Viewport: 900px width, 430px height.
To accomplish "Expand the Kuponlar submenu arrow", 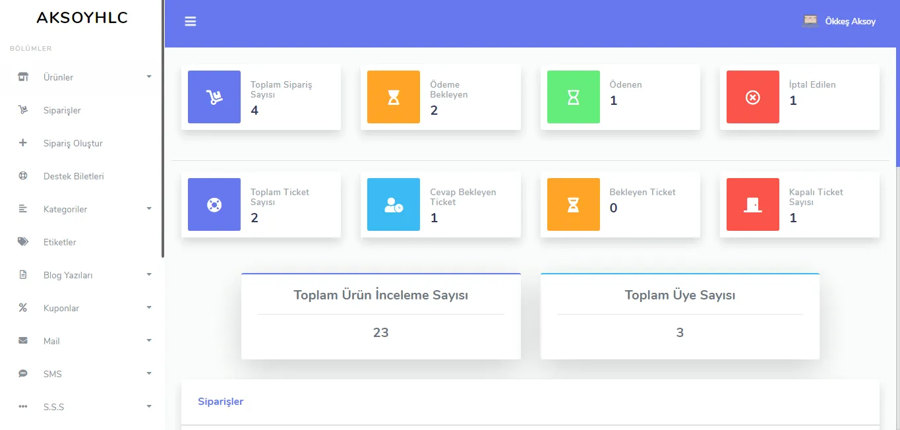I will coord(149,308).
